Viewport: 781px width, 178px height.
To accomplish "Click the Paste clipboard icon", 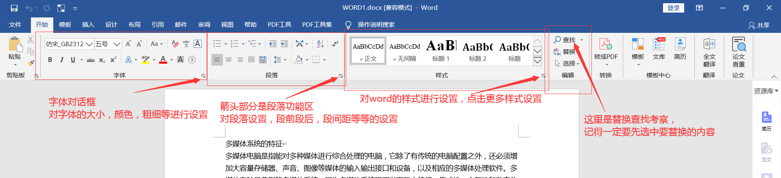I will (15, 45).
